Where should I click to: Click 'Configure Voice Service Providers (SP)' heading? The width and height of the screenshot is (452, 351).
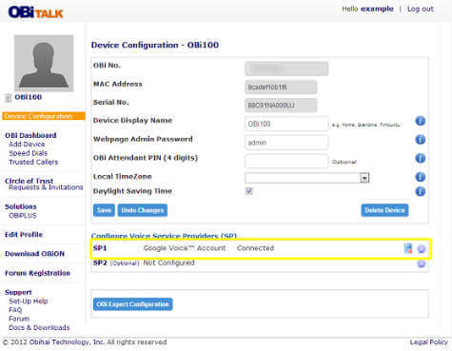[164, 236]
